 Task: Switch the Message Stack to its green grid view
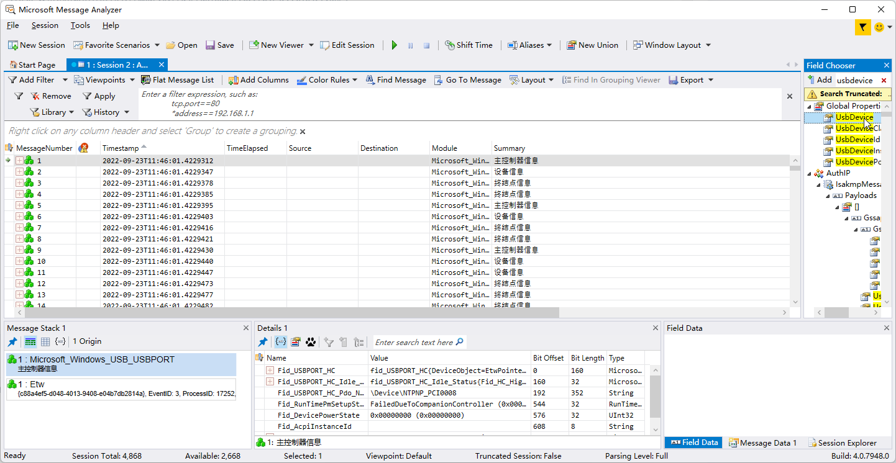(30, 342)
